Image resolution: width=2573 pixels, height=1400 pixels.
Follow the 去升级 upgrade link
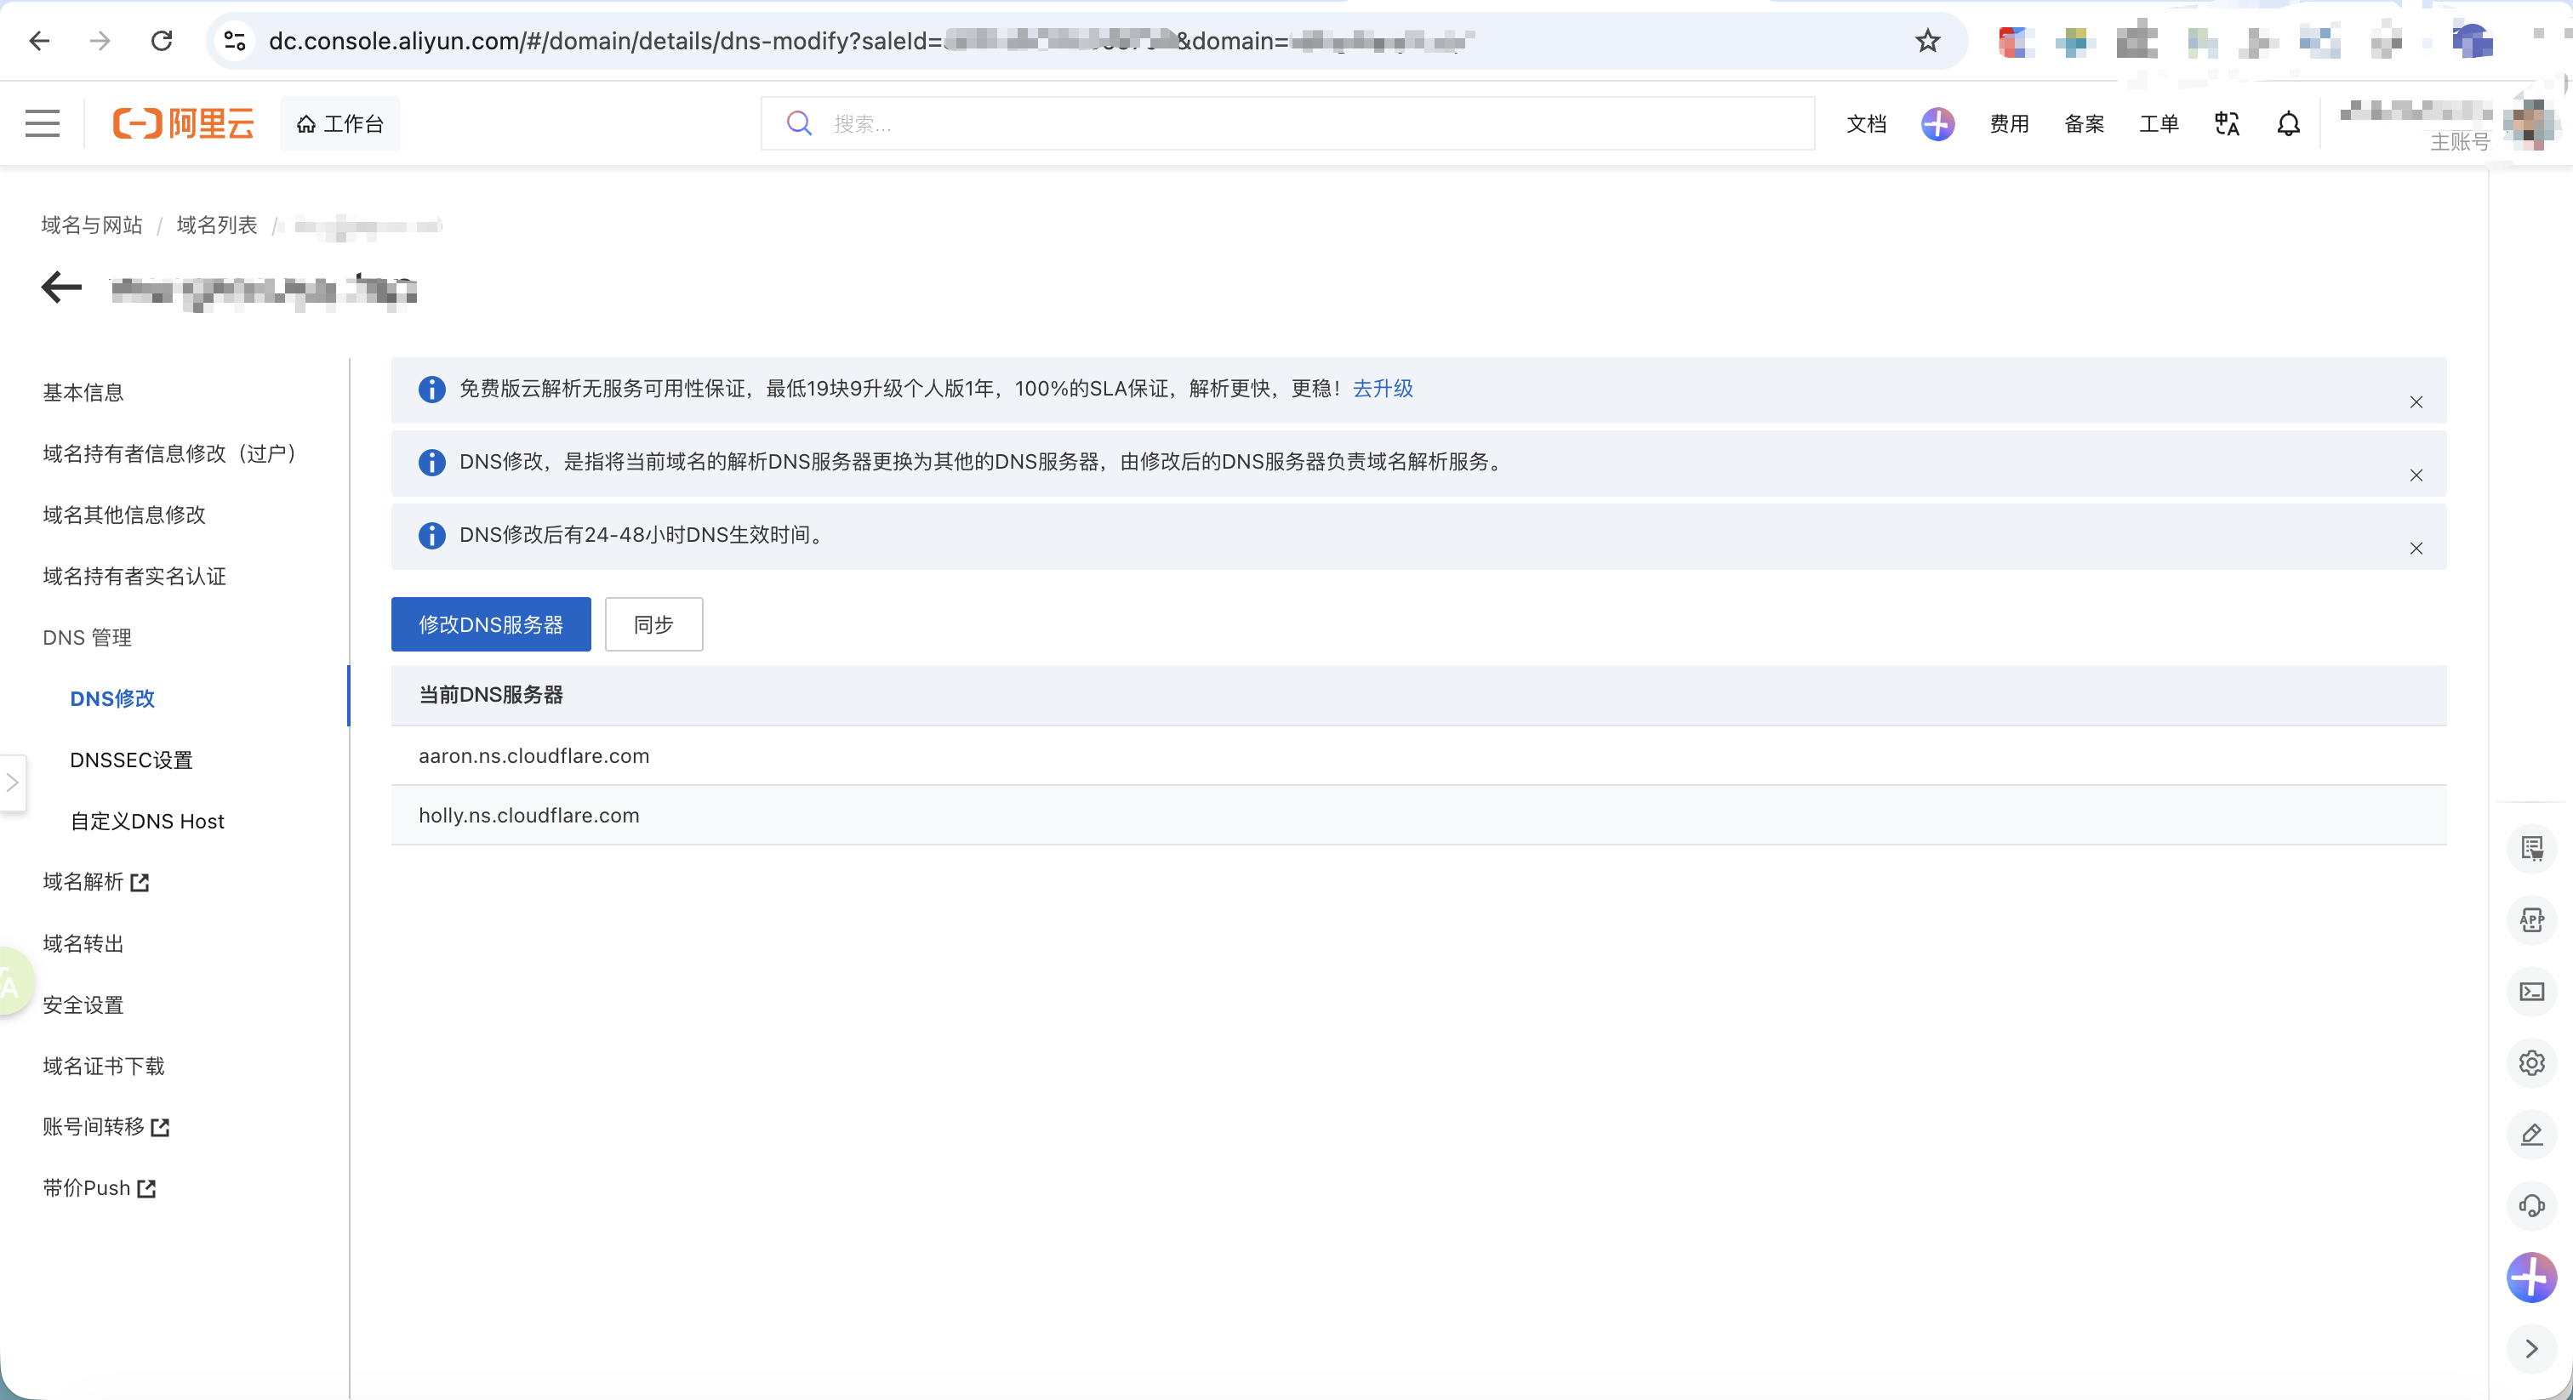click(1383, 389)
